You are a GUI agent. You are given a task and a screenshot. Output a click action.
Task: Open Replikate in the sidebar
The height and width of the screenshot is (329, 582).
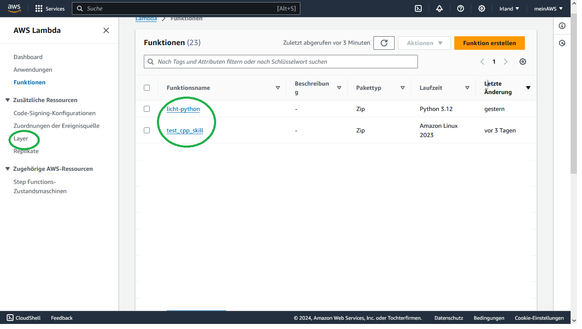coord(26,151)
